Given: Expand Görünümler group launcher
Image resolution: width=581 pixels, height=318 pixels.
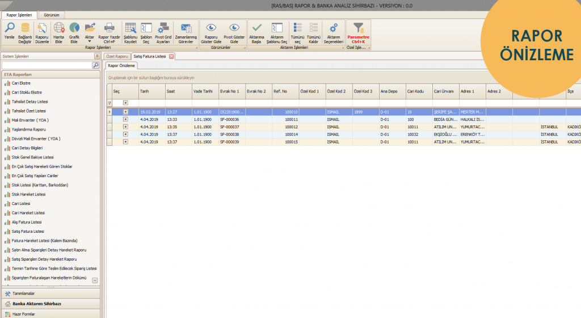Looking at the screenshot, I should pyautogui.click(x=245, y=48).
